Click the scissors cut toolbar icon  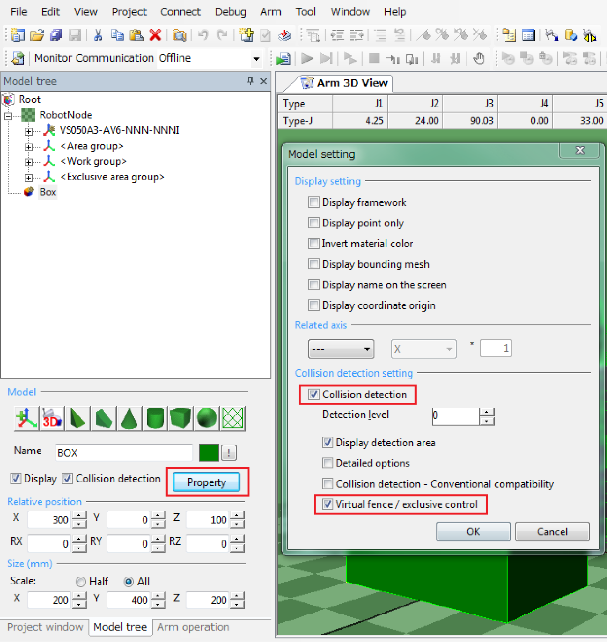tap(98, 35)
